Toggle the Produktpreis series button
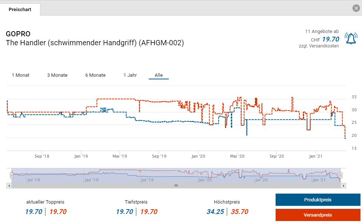 [317, 200]
